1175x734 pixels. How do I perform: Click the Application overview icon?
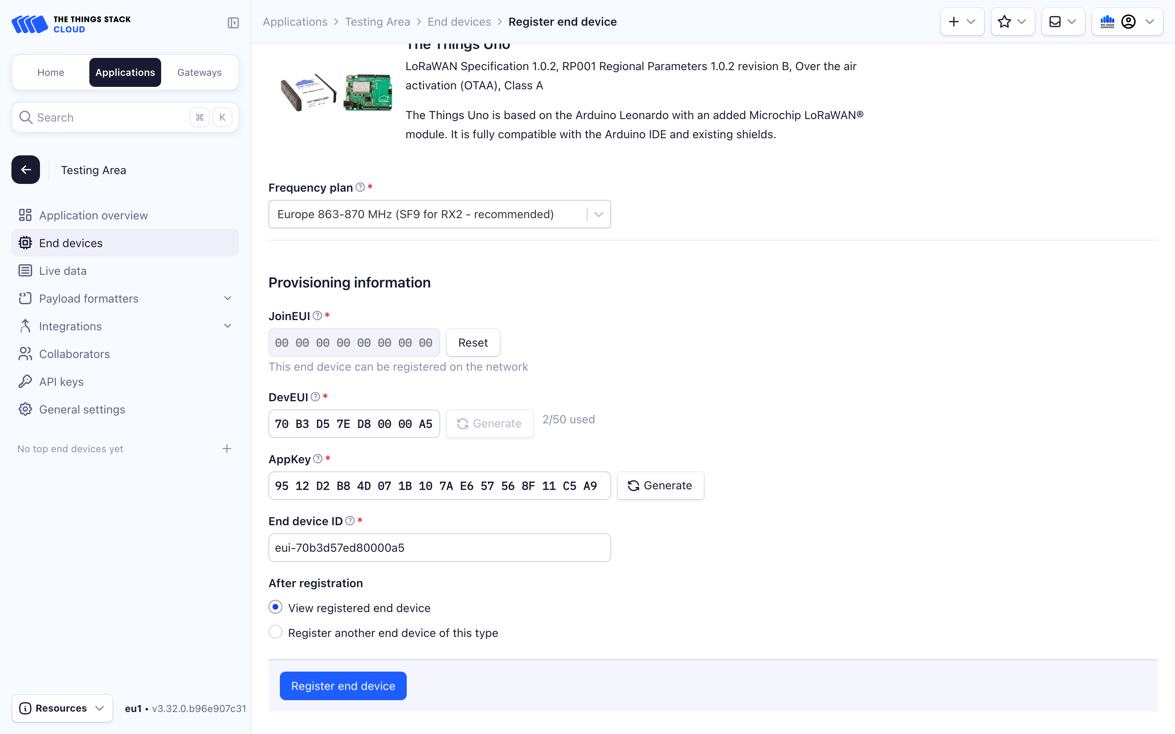pyautogui.click(x=25, y=215)
